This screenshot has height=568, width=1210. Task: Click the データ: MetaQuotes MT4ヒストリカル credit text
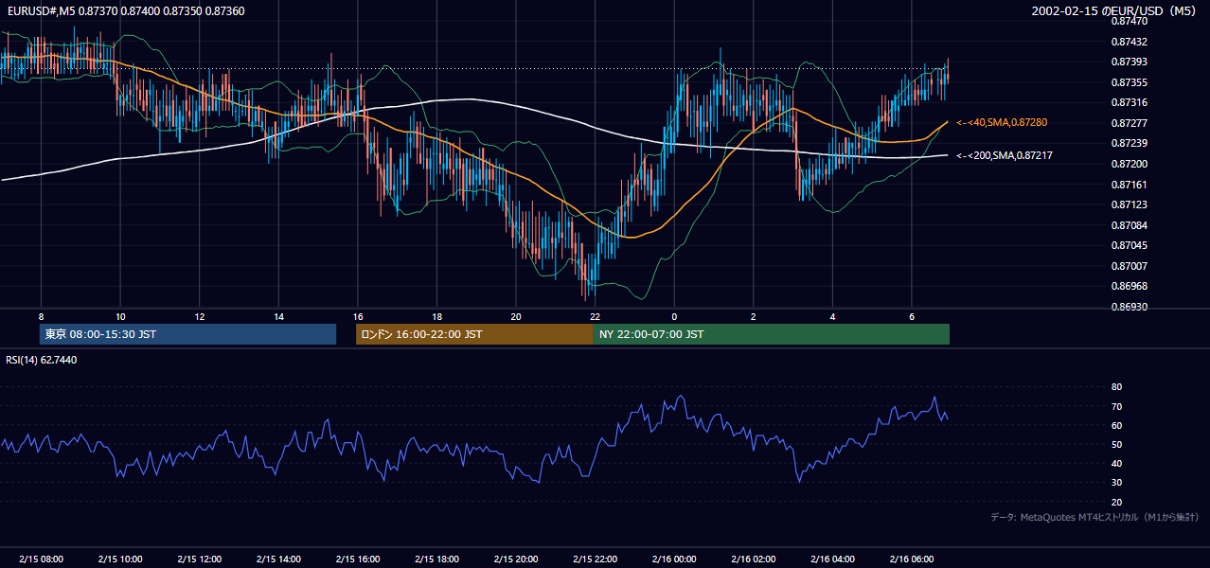point(1095,518)
